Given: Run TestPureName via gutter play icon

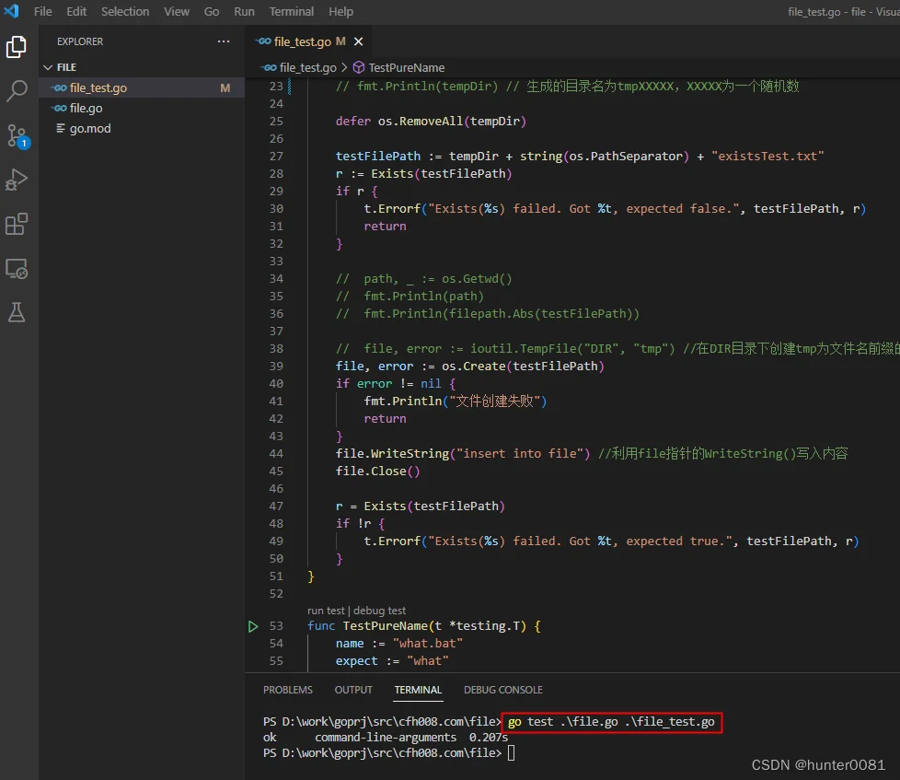Looking at the screenshot, I should pos(252,626).
